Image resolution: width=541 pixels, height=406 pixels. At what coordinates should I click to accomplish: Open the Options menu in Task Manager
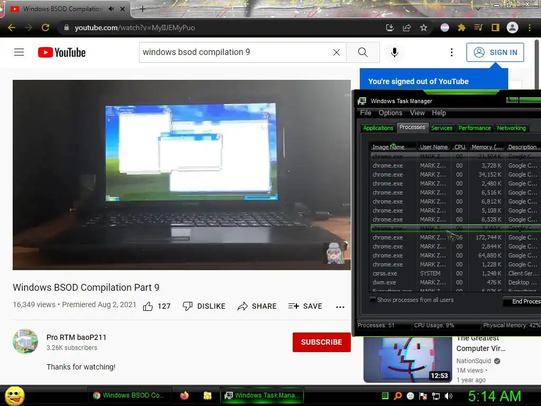390,113
